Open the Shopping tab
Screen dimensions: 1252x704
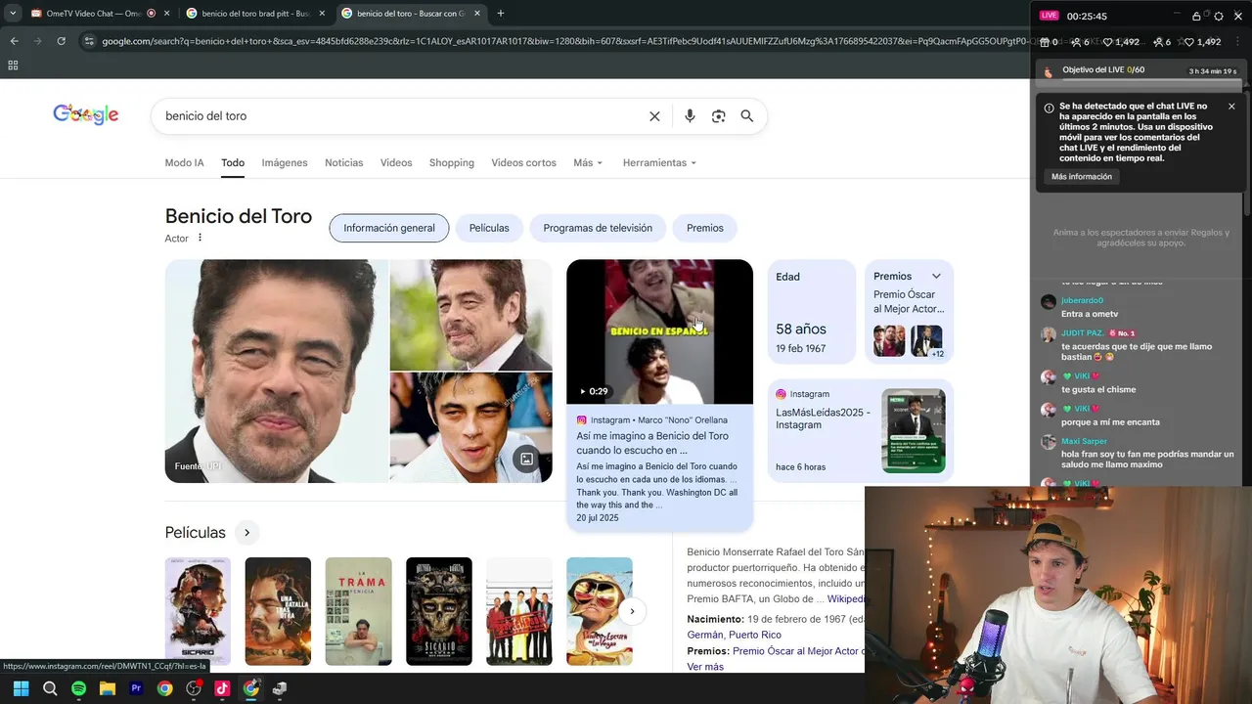tap(452, 162)
